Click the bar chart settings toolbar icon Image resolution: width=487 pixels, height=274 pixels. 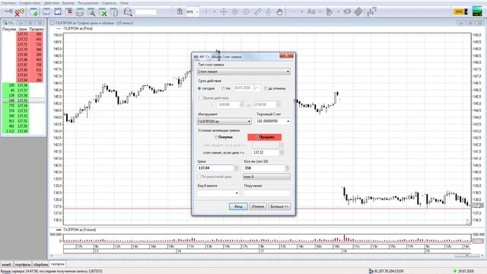coord(371,12)
